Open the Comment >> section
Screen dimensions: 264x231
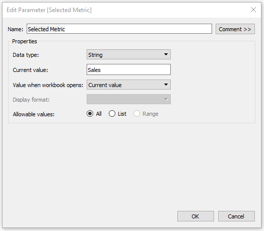click(235, 29)
